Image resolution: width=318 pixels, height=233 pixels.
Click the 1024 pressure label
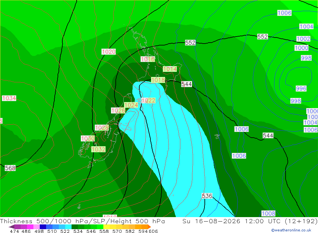click(x=131, y=105)
